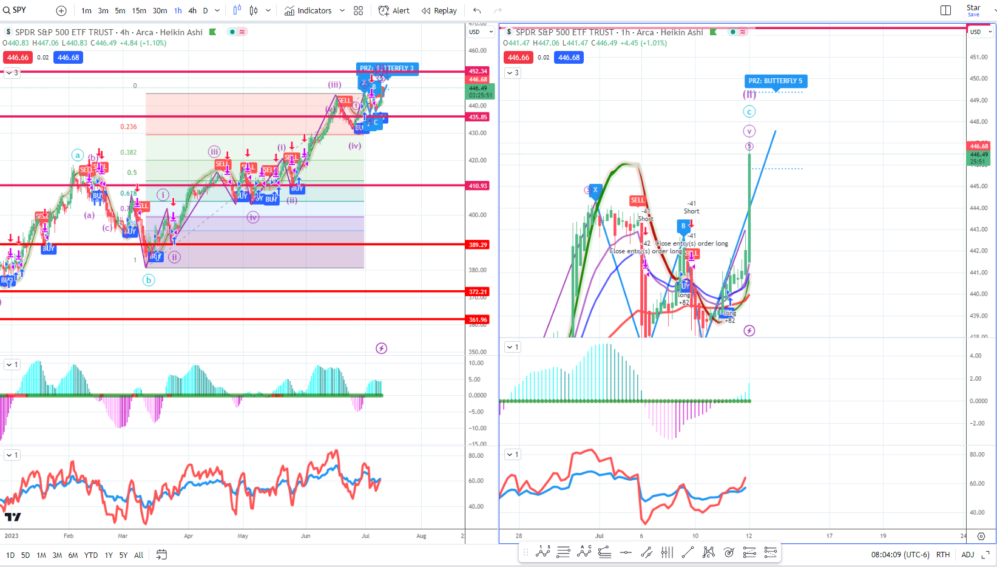
Task: Open the Indicators dialog
Action: (308, 11)
